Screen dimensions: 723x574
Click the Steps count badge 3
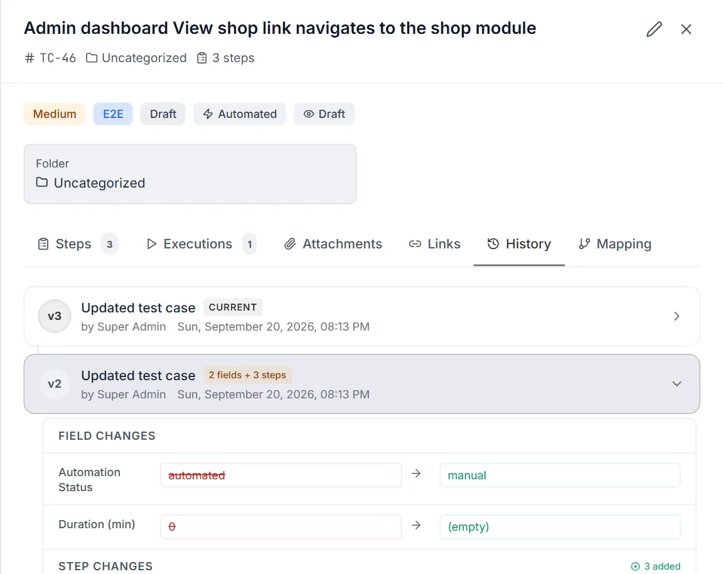coord(110,245)
